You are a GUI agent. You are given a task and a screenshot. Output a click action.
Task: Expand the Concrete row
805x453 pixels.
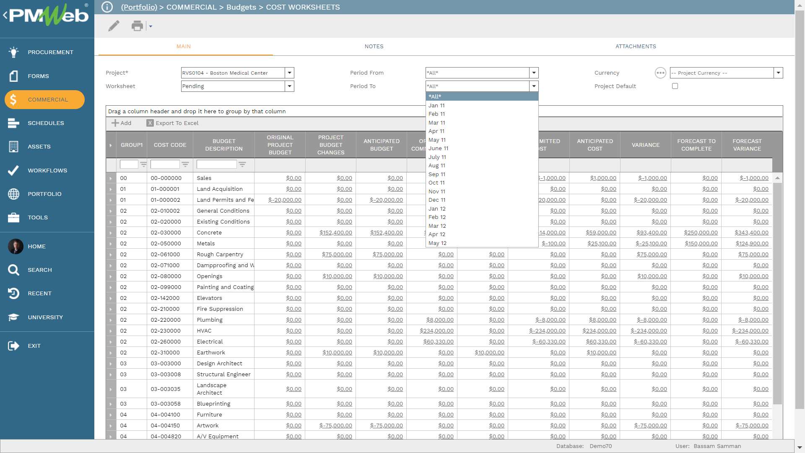pos(111,233)
